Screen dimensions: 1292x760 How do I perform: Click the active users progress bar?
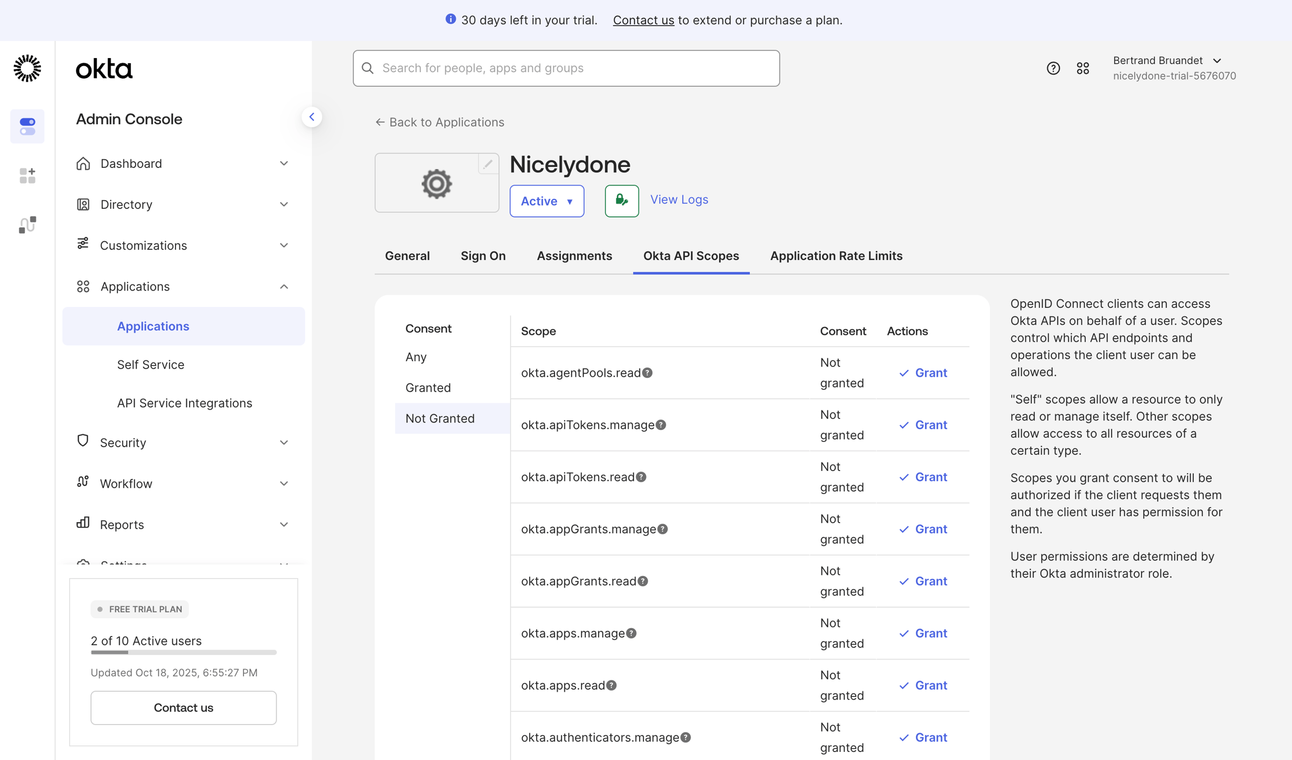pos(184,652)
